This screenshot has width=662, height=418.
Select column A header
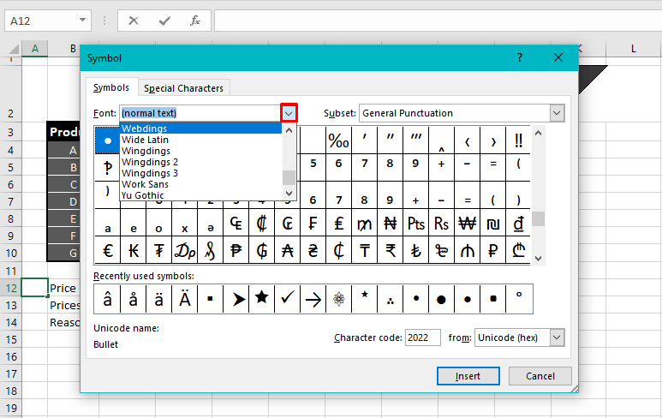pyautogui.click(x=34, y=49)
